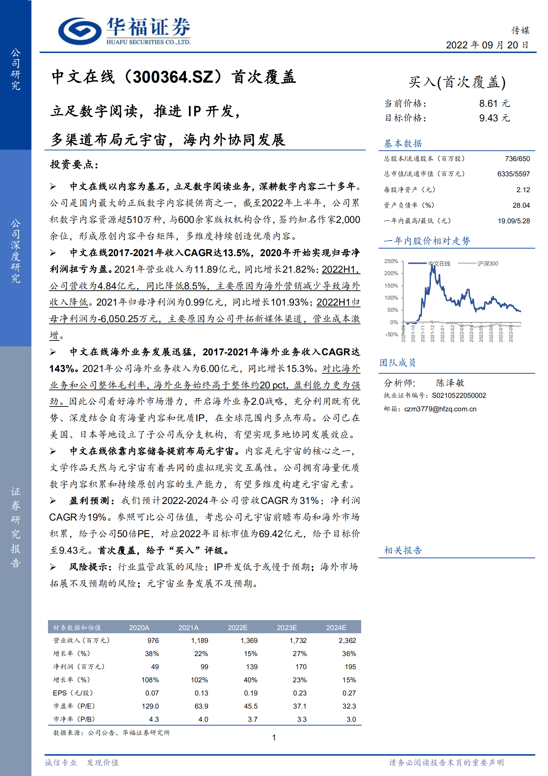The width and height of the screenshot is (548, 776).
Task: Click the rating 买入(首次覆盖)
Action: [458, 82]
